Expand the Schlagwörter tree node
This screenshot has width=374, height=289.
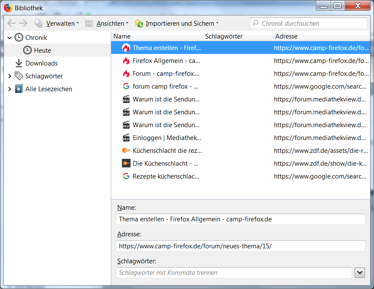pyautogui.click(x=9, y=76)
